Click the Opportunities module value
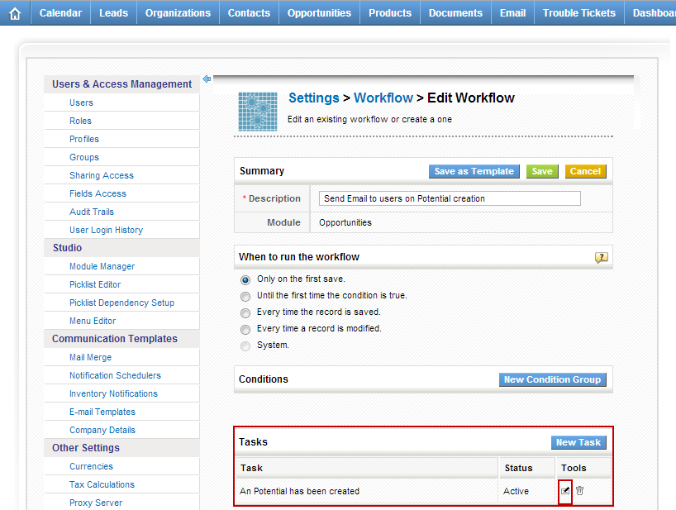Image resolution: width=676 pixels, height=510 pixels. [345, 222]
